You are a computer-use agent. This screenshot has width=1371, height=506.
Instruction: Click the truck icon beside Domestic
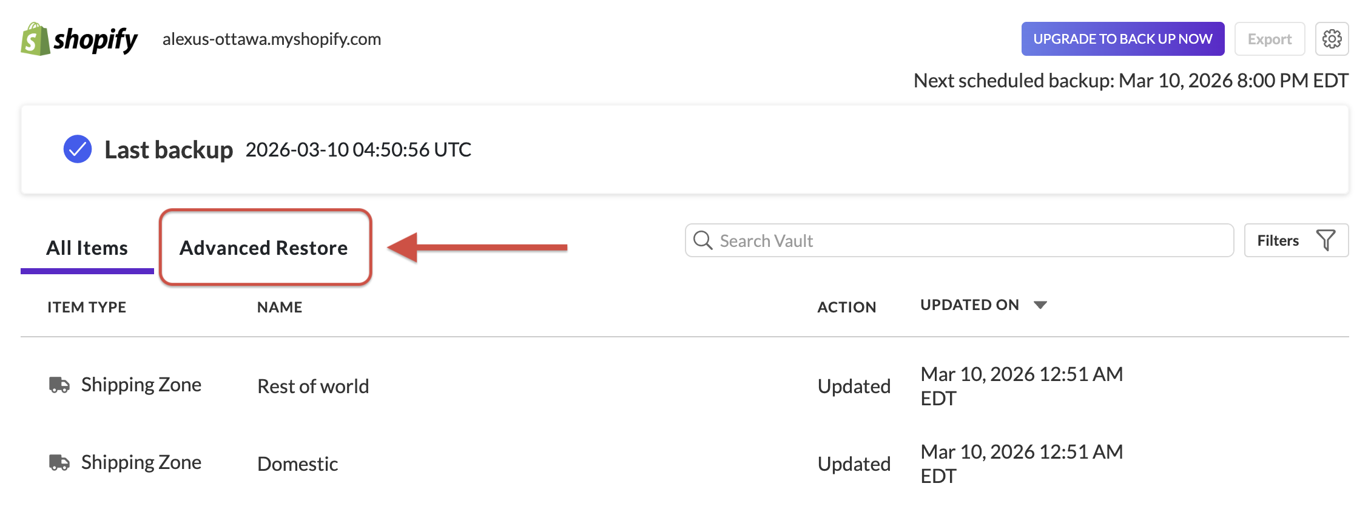coord(59,462)
